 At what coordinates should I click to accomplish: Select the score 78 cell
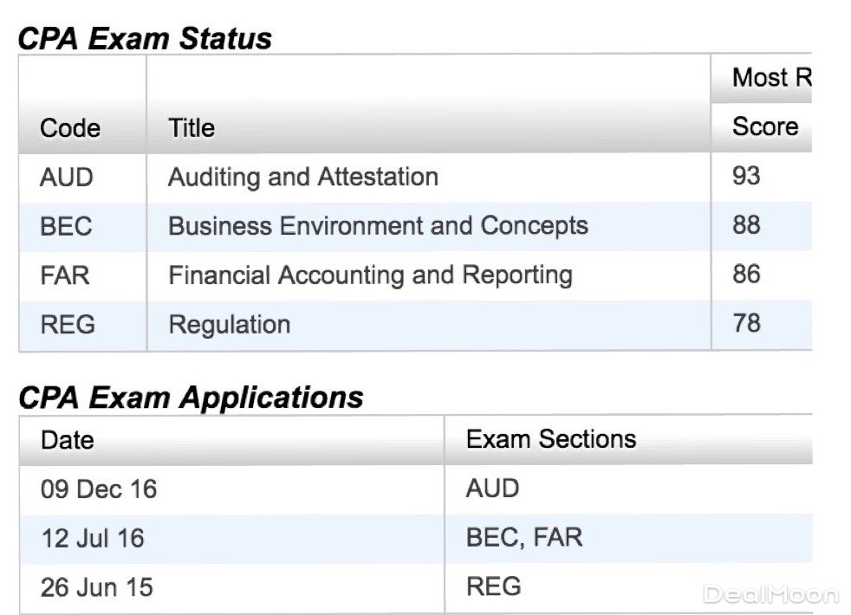(x=746, y=323)
